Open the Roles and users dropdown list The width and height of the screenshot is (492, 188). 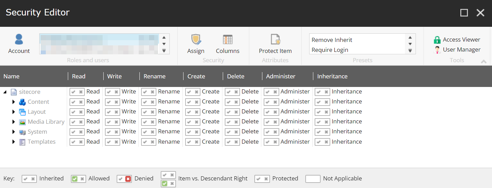[164, 51]
